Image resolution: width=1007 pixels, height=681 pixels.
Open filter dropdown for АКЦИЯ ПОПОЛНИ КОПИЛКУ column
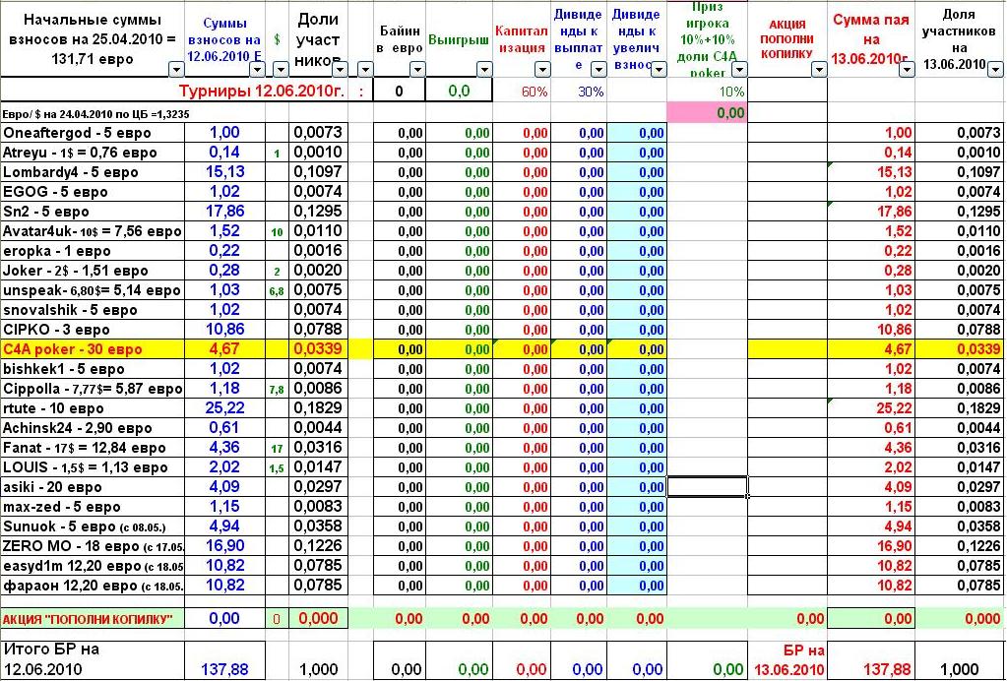(x=819, y=69)
